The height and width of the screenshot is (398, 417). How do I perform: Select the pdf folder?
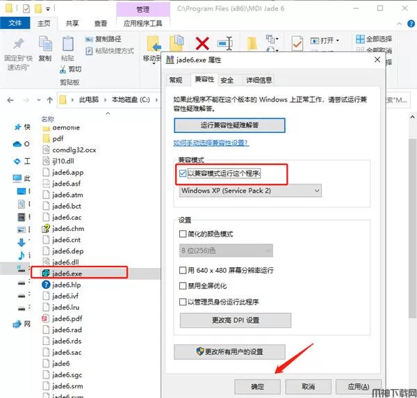54,138
